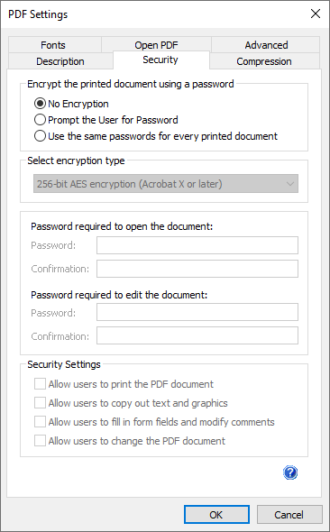
Task: Switch to the Description tab
Action: coord(60,61)
